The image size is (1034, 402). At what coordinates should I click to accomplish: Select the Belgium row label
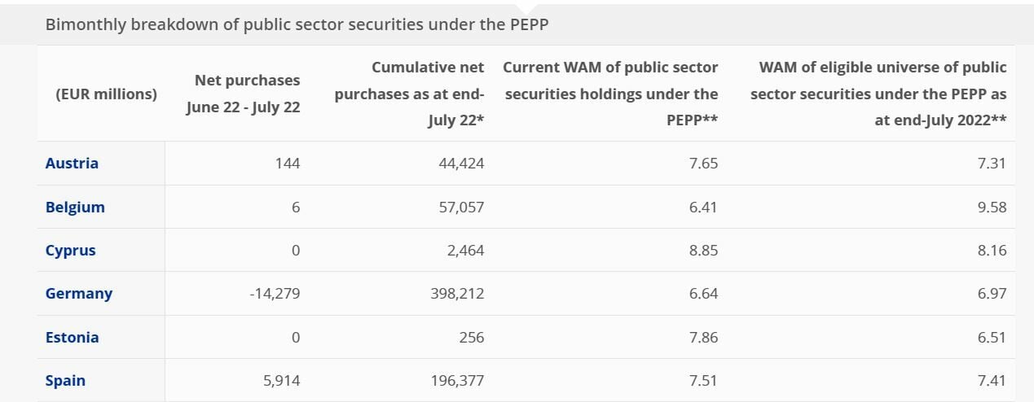[x=75, y=207]
